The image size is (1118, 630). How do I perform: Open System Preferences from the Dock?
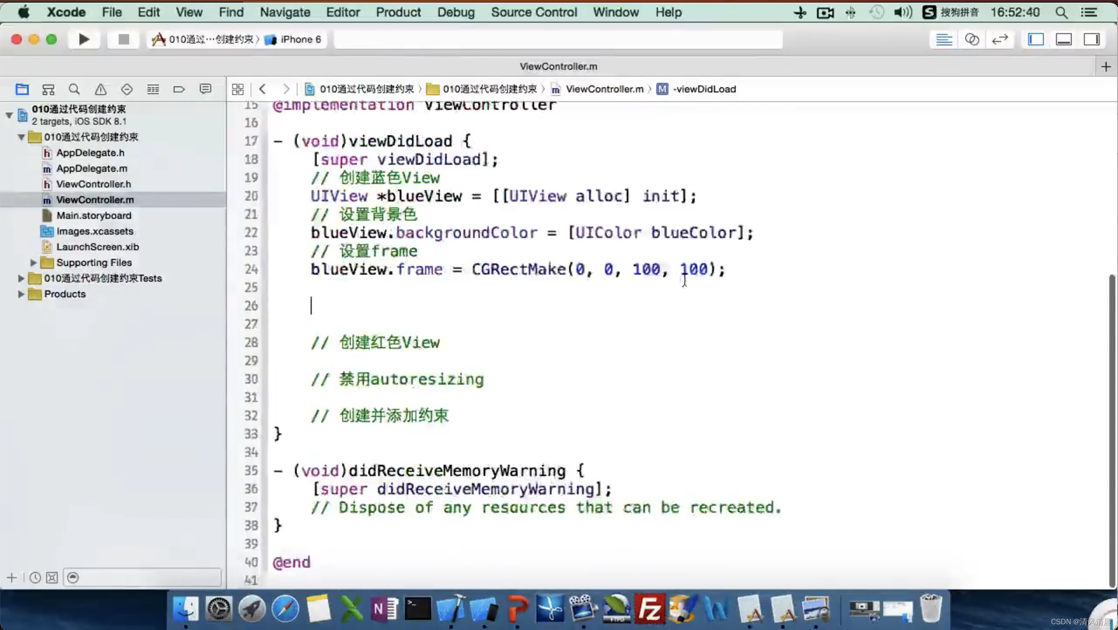[x=219, y=608]
